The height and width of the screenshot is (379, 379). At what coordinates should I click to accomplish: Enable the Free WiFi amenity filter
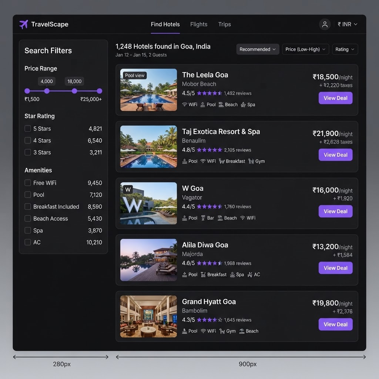(x=28, y=183)
